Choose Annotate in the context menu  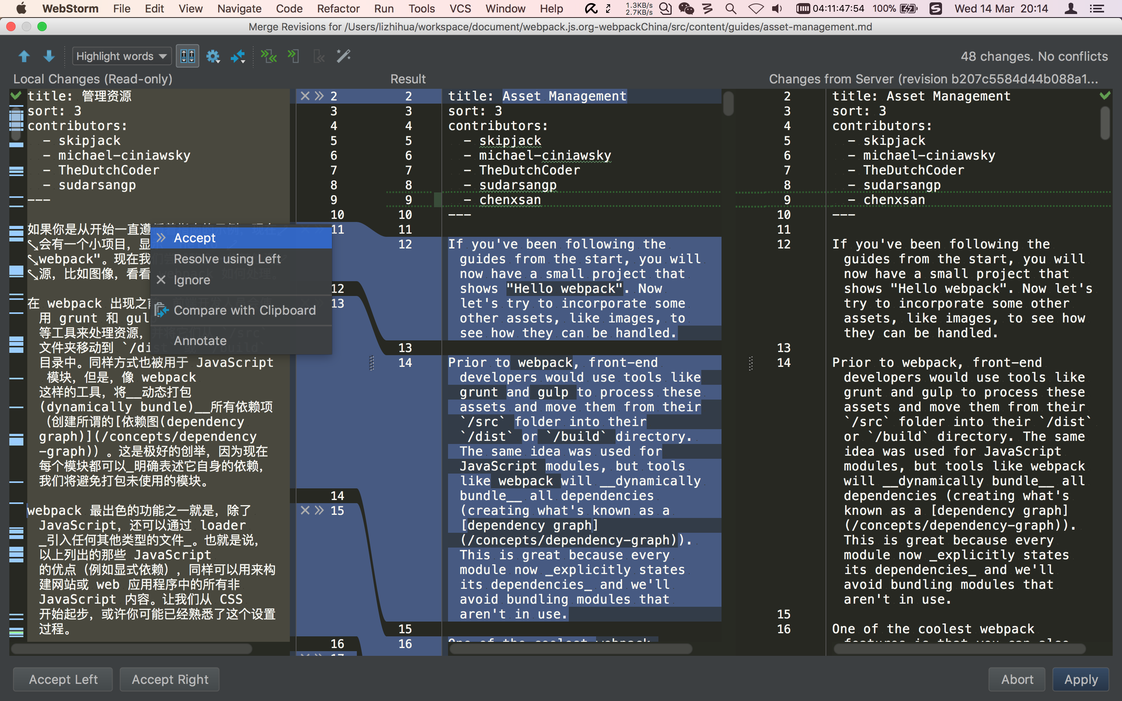pos(241,341)
